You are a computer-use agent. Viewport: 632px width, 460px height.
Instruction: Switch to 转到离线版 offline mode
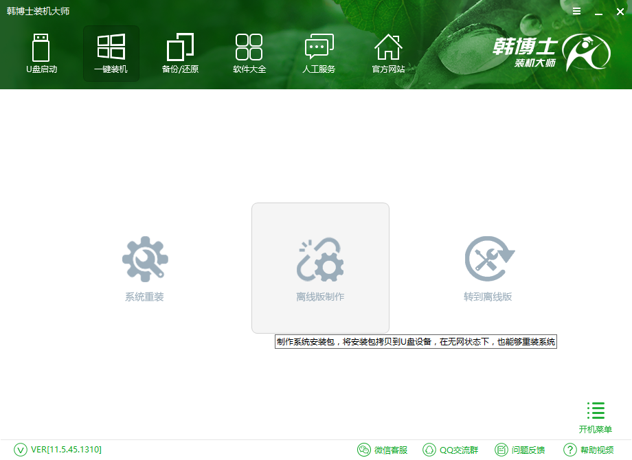[x=488, y=268]
